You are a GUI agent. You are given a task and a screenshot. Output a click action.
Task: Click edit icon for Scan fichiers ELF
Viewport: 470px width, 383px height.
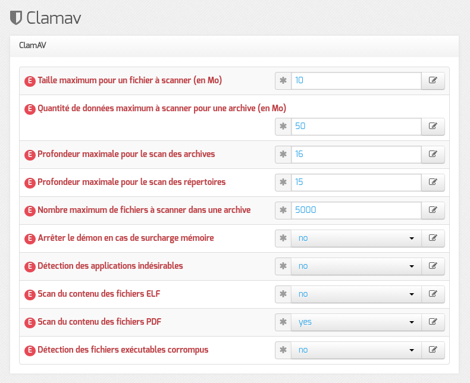tap(433, 294)
